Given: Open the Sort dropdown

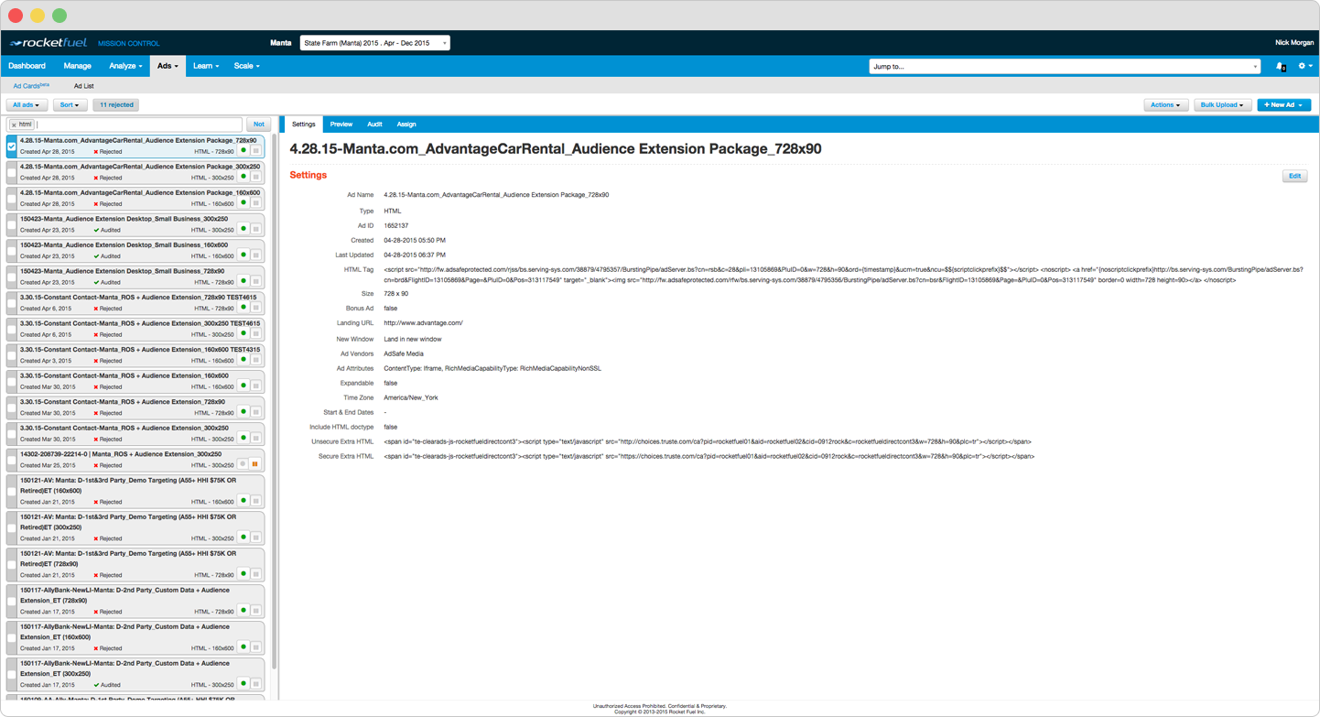Looking at the screenshot, I should (x=70, y=105).
